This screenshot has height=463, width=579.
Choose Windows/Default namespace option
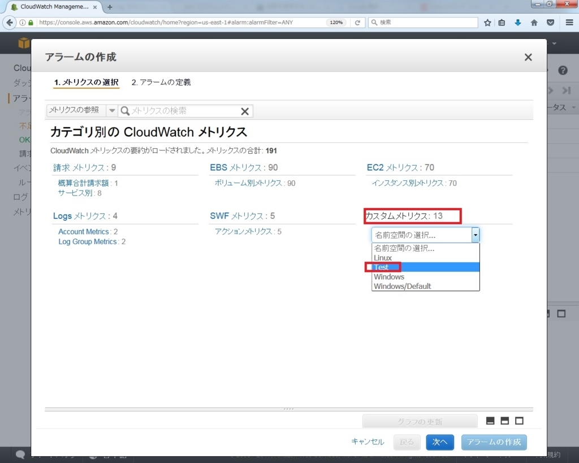coord(425,286)
